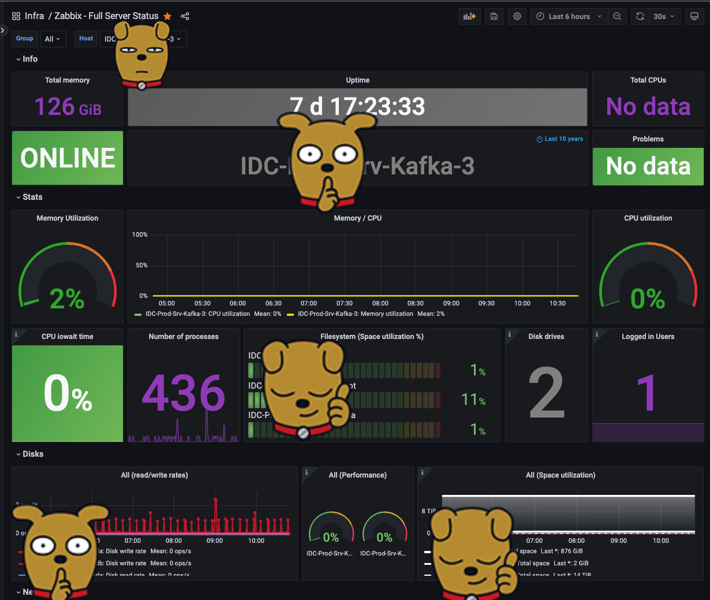The image size is (710, 600).
Task: Show info icon on All (Performance) panel
Action: [x=307, y=472]
